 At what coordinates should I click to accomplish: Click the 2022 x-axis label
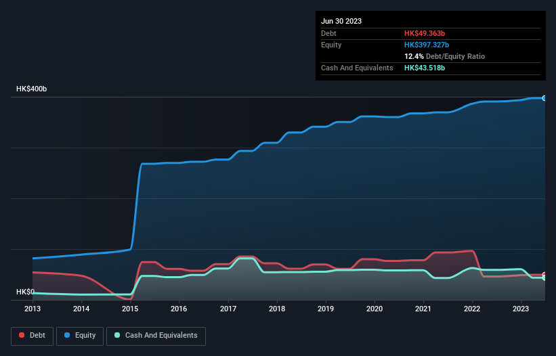coord(472,309)
